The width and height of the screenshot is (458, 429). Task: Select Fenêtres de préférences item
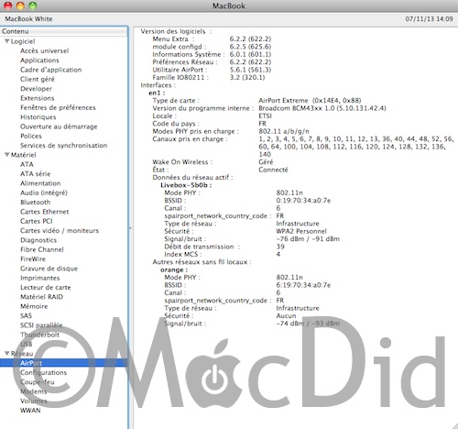coord(58,107)
